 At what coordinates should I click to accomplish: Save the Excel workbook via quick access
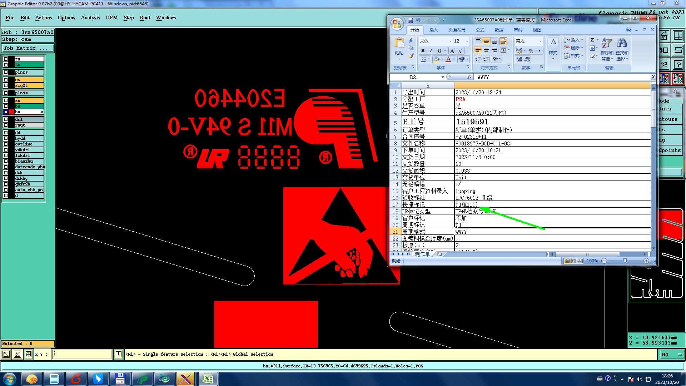pos(411,20)
